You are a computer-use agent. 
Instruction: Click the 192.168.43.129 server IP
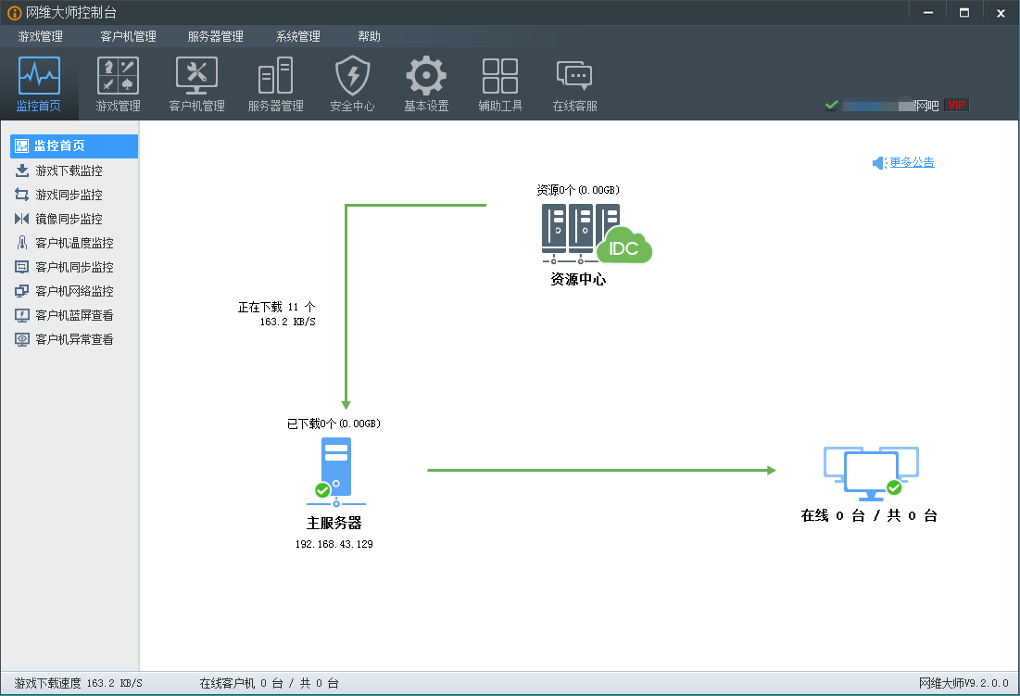[334, 544]
